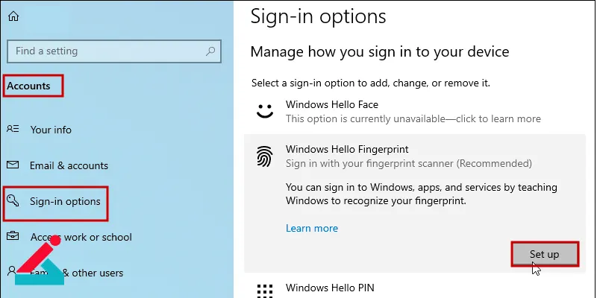597x298 pixels.
Task: Click the keypad icon for Windows Hello PIN
Action: [x=265, y=291]
